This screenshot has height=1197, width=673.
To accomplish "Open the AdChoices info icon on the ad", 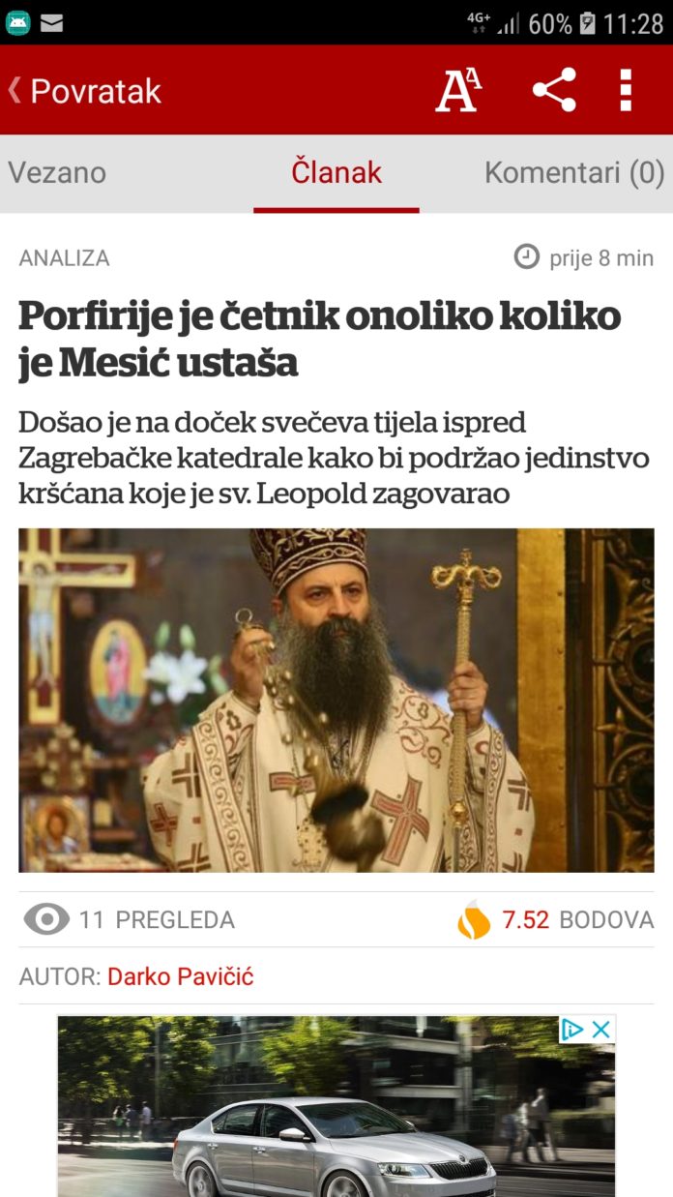I will click(572, 1030).
